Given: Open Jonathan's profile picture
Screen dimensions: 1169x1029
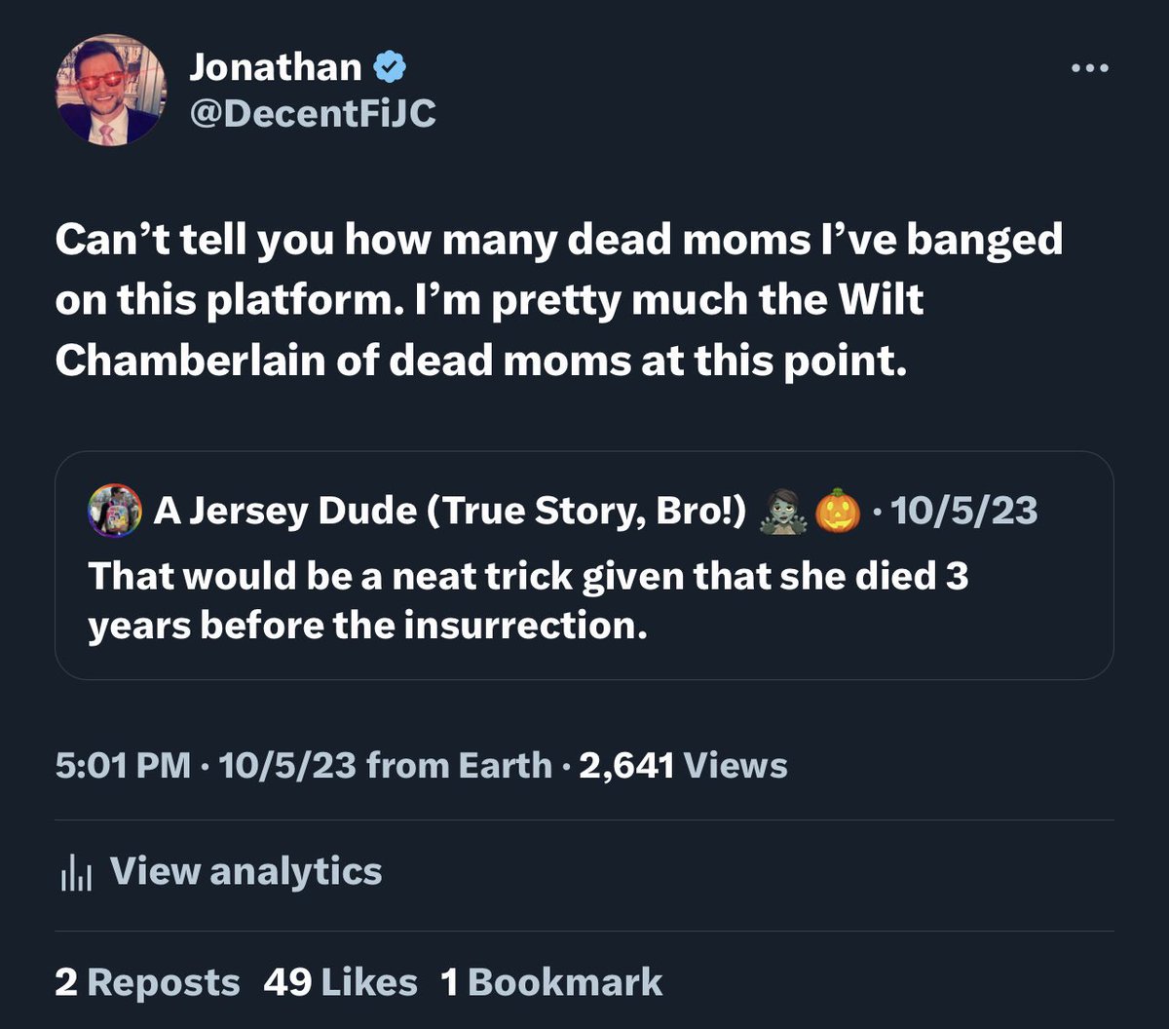Looking at the screenshot, I should (x=111, y=91).
